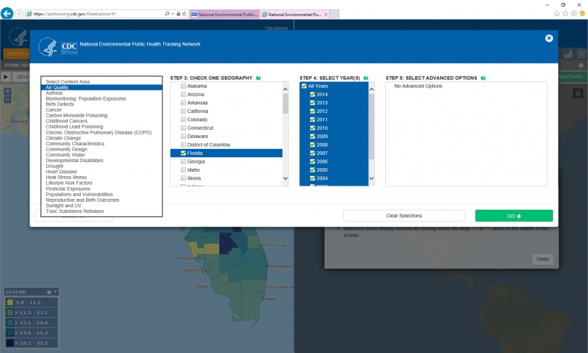Close the second browser tab

point(326,14)
